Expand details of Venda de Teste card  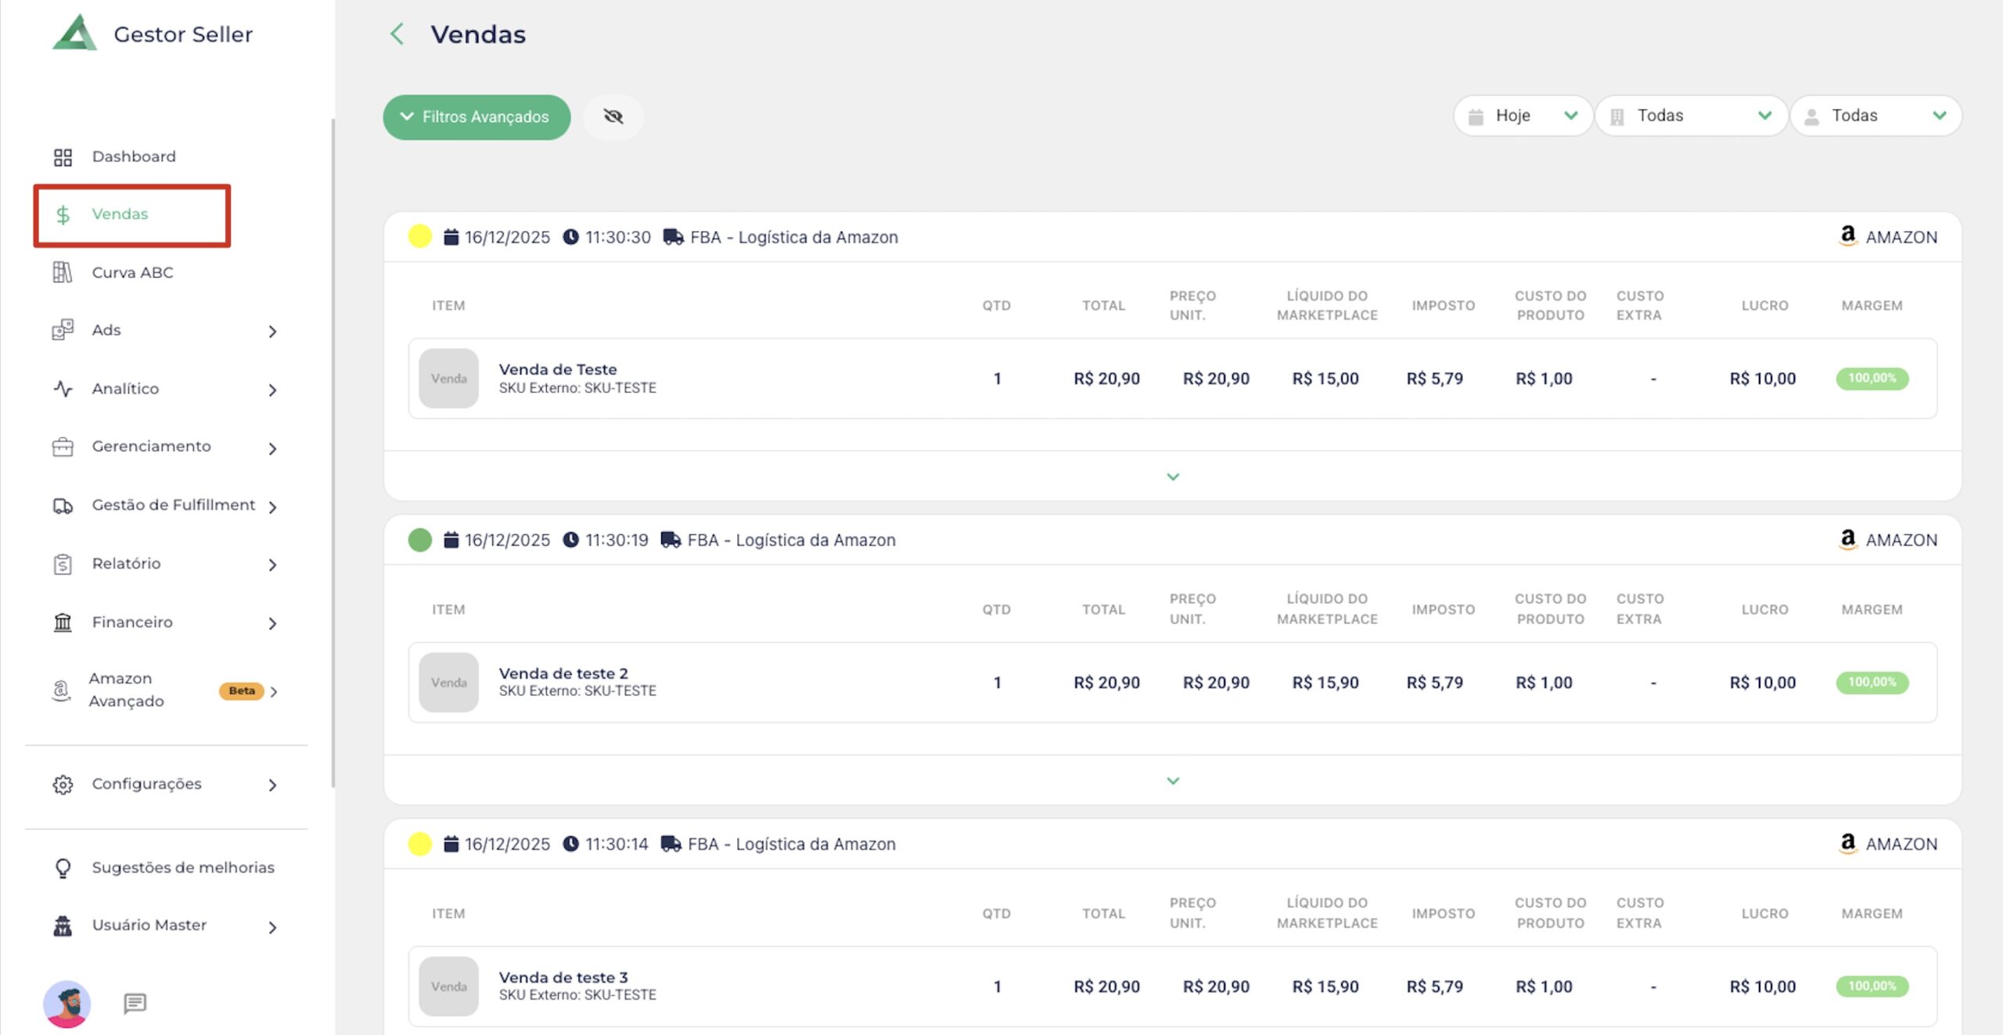click(1172, 476)
